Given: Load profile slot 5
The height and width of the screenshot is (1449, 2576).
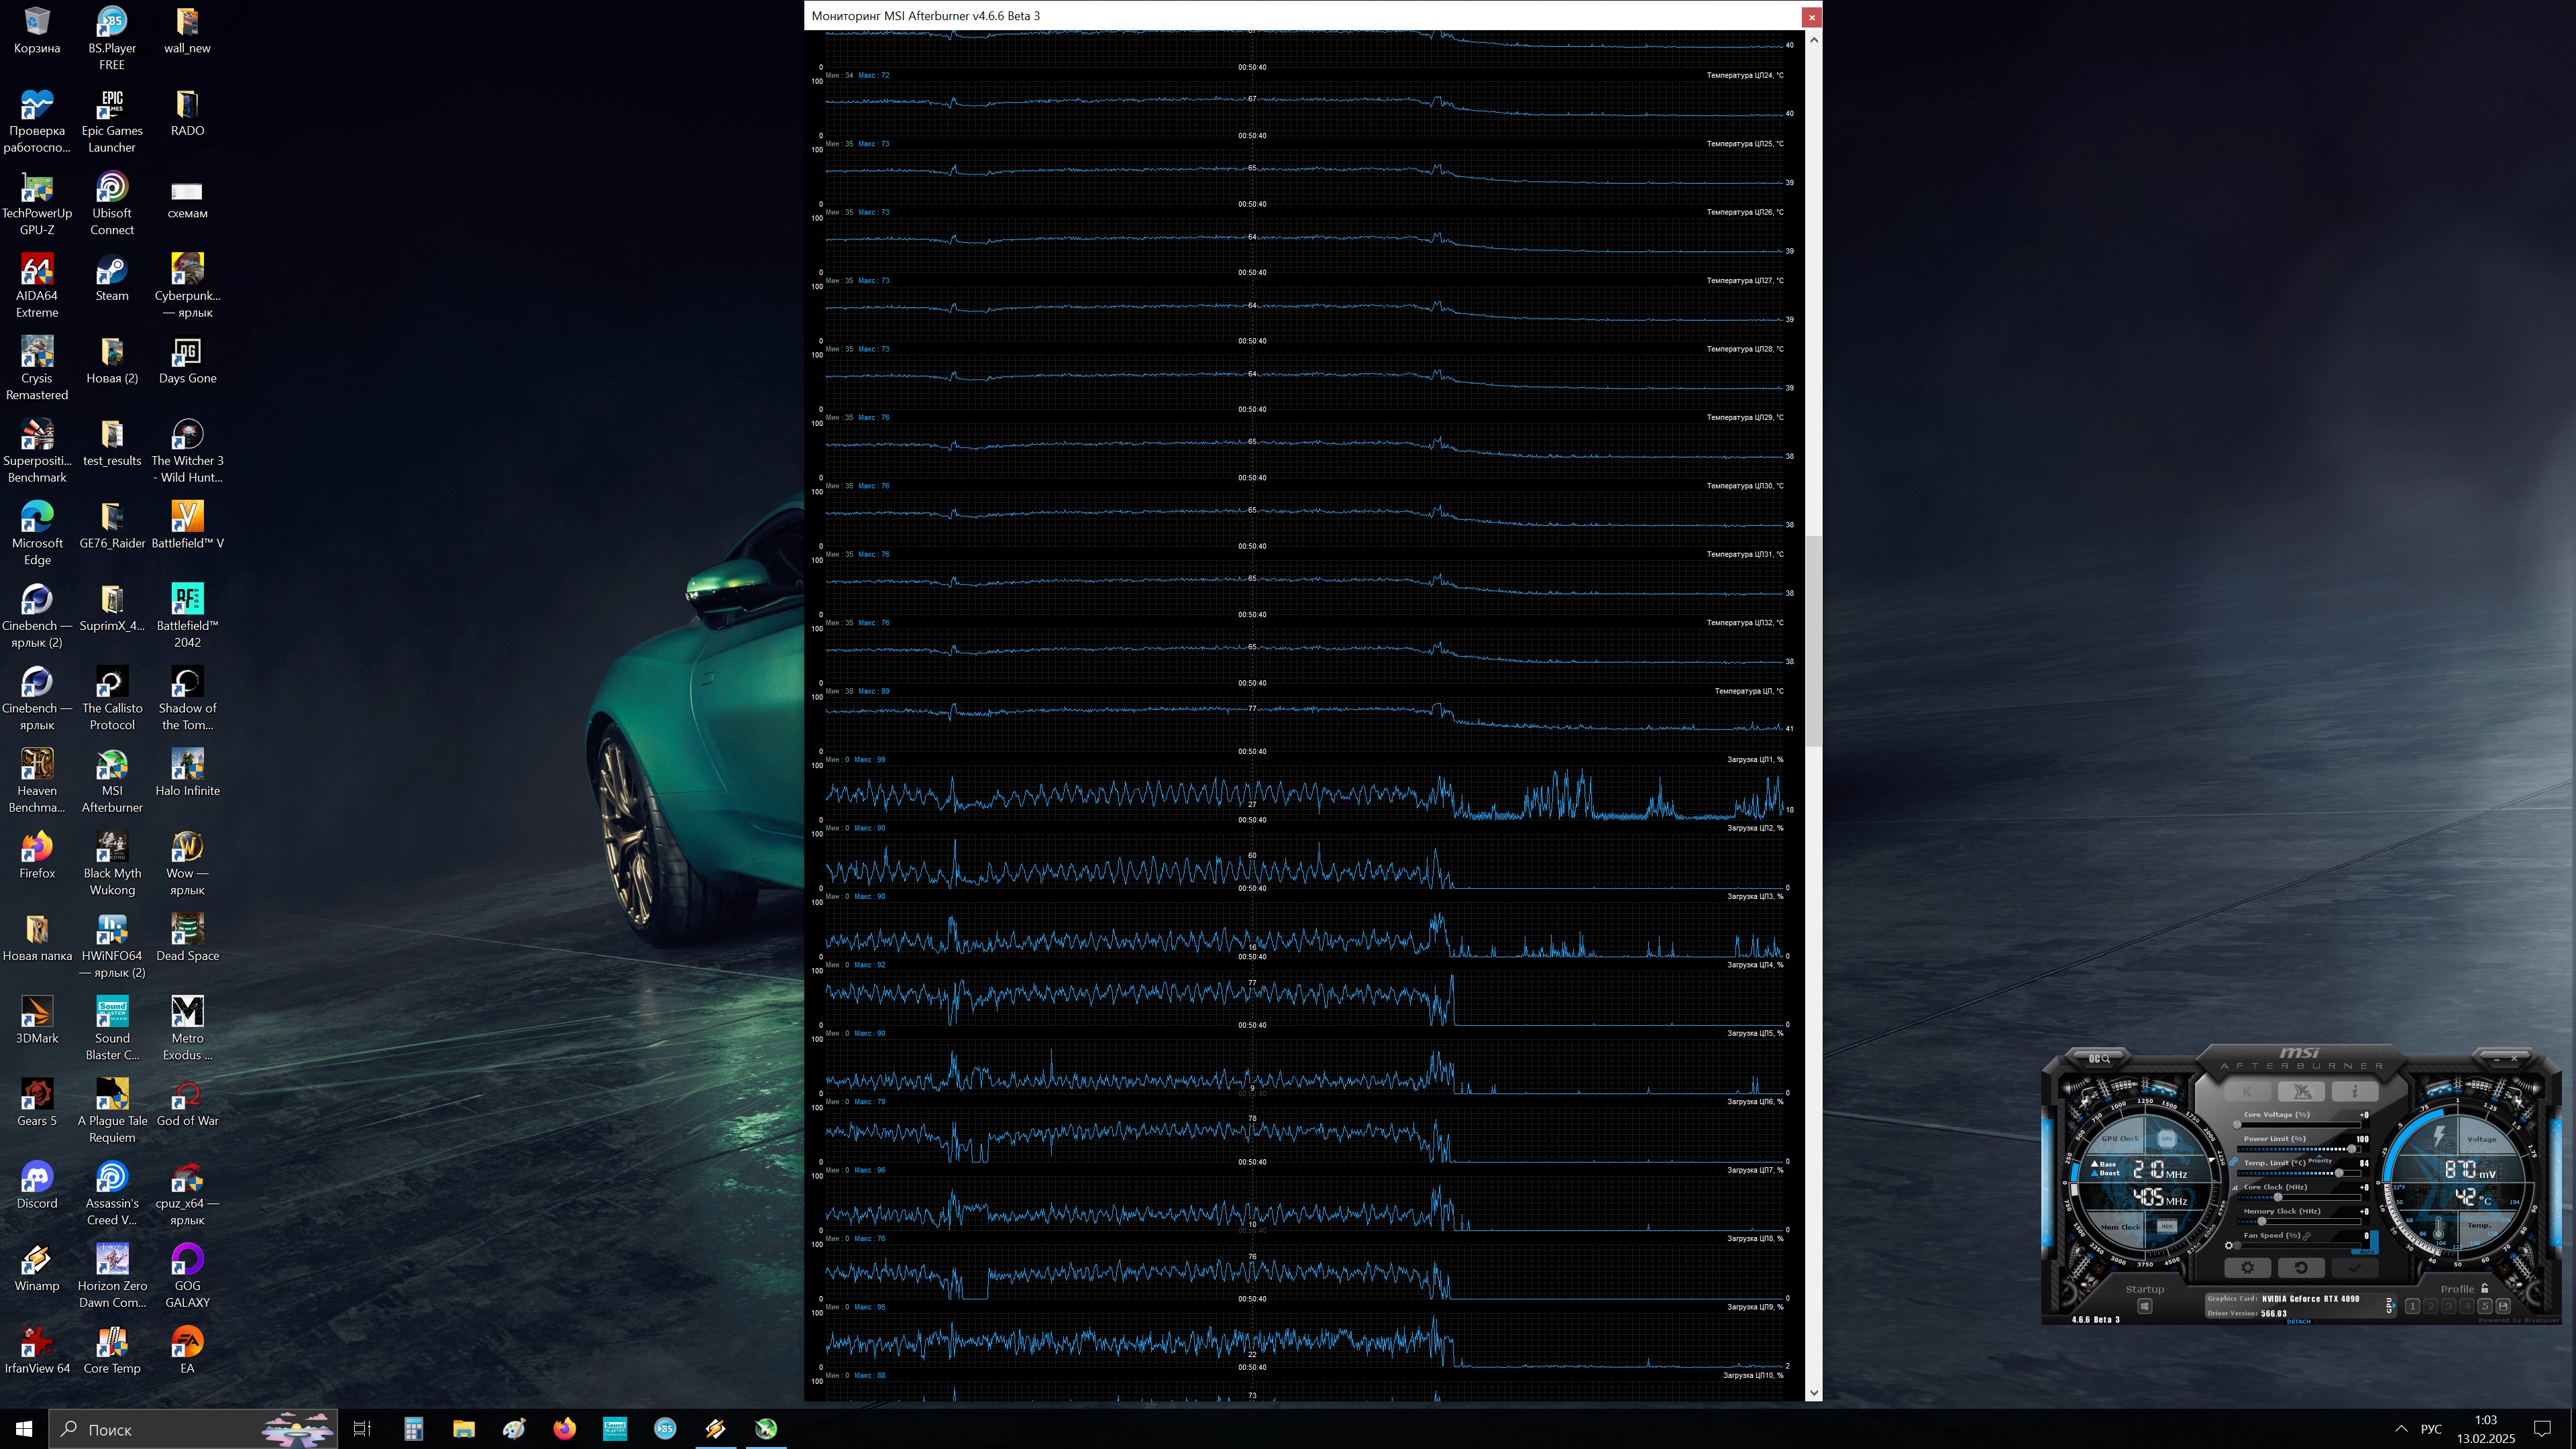Looking at the screenshot, I should 2485,1306.
